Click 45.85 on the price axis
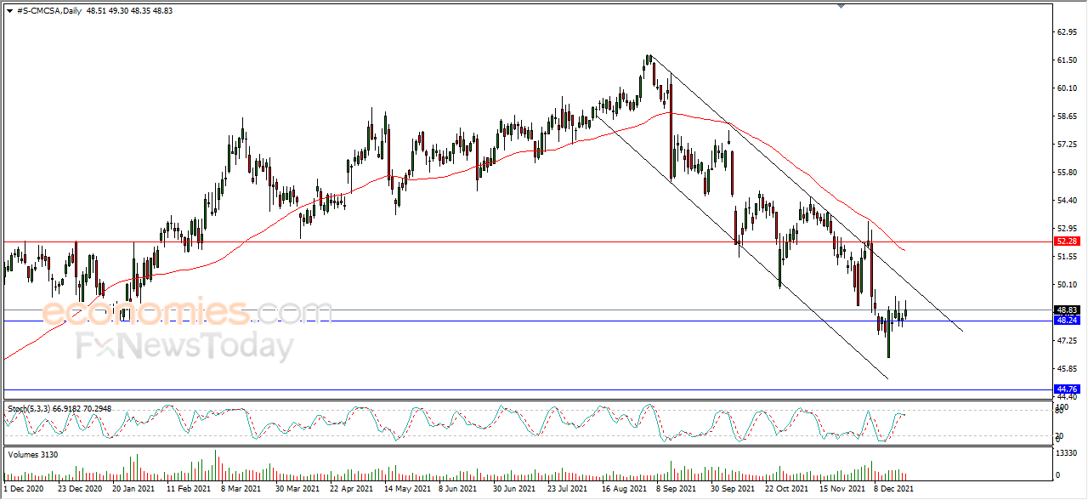Image resolution: width=1088 pixels, height=500 pixels. pos(1066,369)
